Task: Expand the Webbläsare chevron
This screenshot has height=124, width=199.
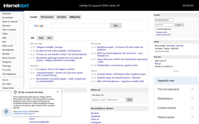Action: point(192,98)
